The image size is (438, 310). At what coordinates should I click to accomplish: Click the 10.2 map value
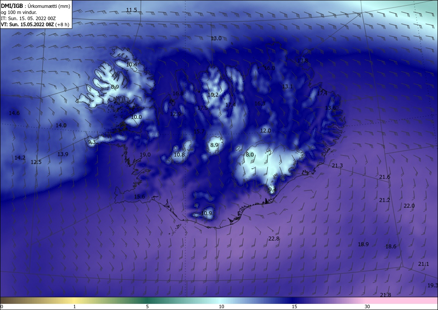(x=213, y=95)
